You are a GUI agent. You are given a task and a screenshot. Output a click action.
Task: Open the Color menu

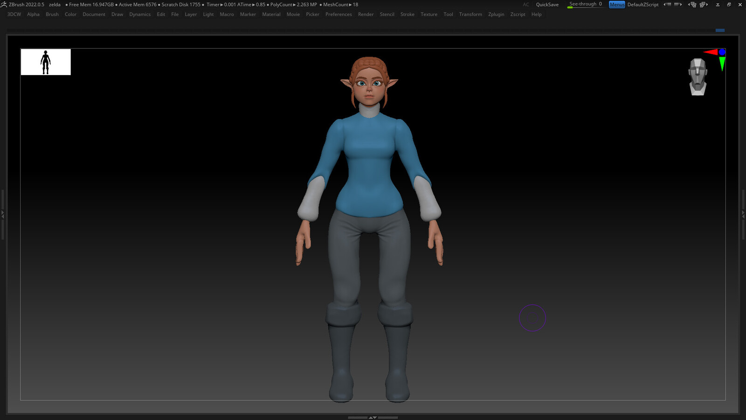click(70, 14)
